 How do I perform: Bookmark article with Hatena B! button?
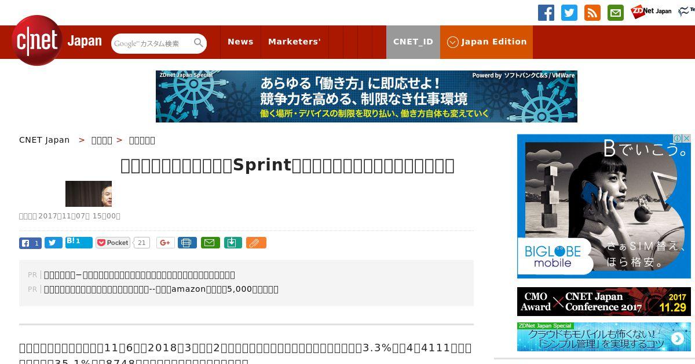(x=79, y=243)
